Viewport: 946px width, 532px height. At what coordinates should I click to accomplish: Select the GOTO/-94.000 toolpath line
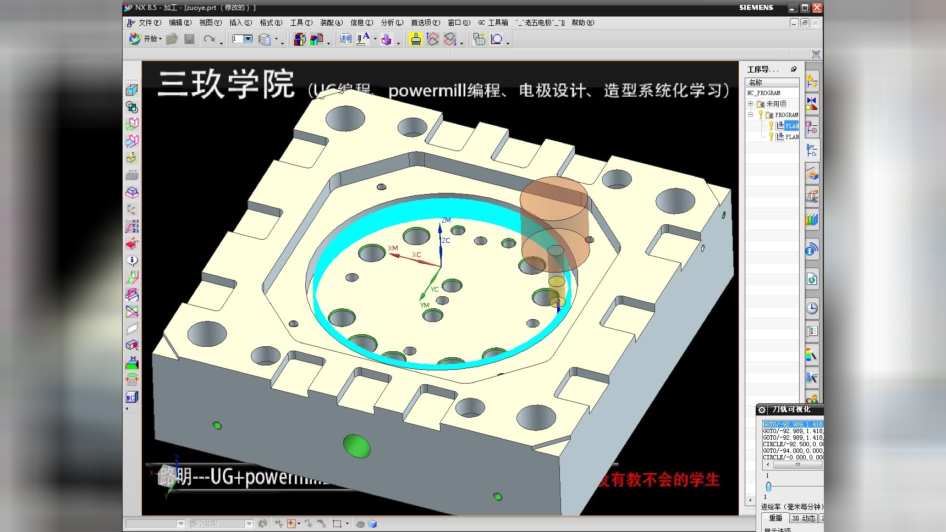(793, 451)
